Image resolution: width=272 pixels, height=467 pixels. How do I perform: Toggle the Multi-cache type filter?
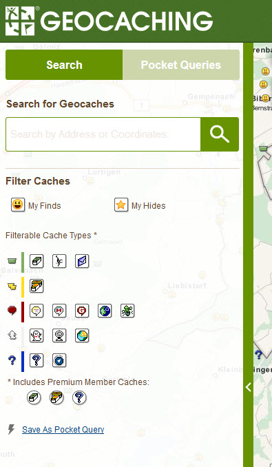point(36,286)
